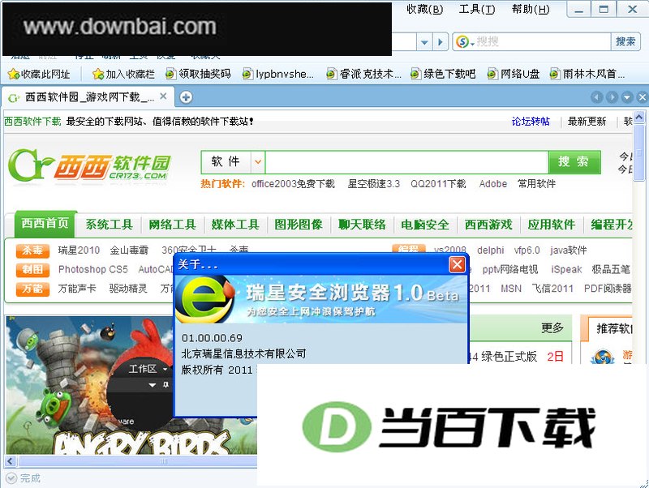Select the 系统工具 nav tab
The width and height of the screenshot is (649, 488).
click(110, 225)
